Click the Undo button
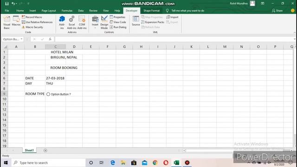This screenshot has width=297, height=167. [13, 4]
